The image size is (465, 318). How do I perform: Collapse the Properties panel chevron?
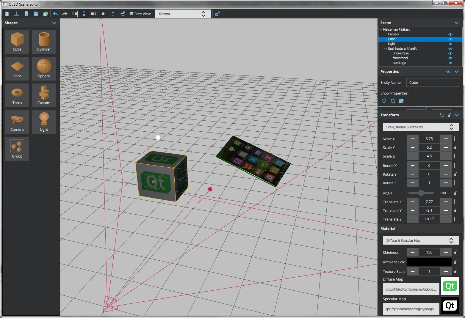(457, 72)
